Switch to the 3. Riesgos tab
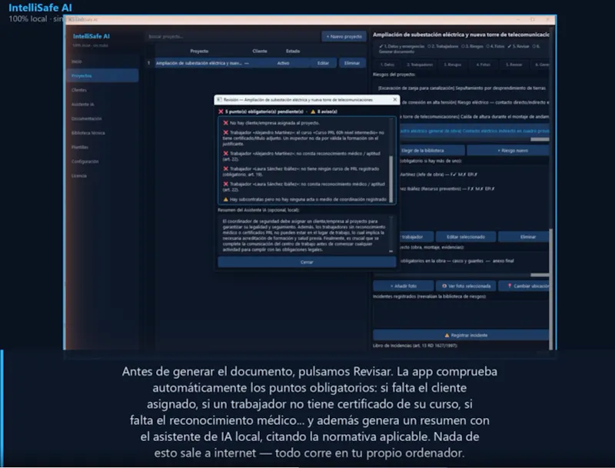 (x=452, y=65)
